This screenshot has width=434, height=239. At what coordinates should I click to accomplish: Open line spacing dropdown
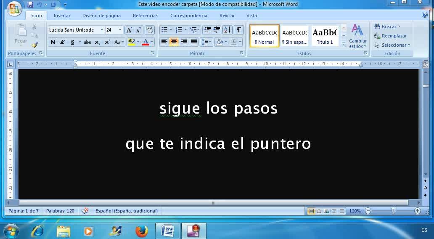(x=206, y=42)
